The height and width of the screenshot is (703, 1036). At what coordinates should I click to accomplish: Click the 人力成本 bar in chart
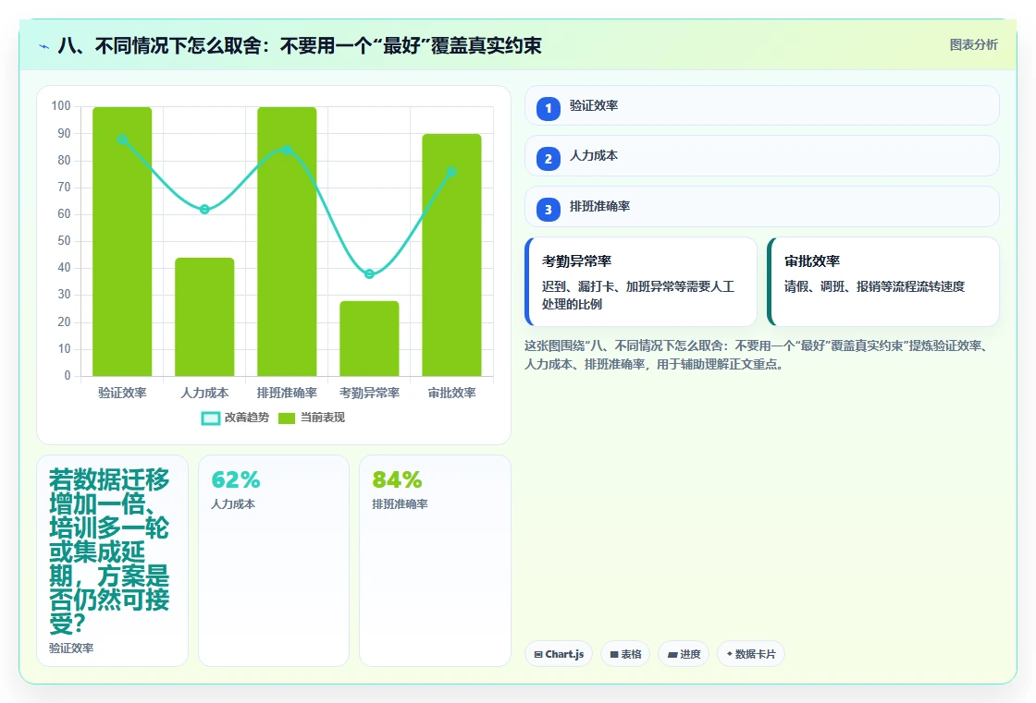click(204, 317)
